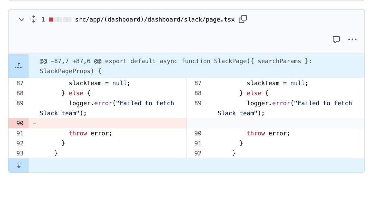
Task: Click the diffstat squares beside the change count
Action: tap(60, 20)
